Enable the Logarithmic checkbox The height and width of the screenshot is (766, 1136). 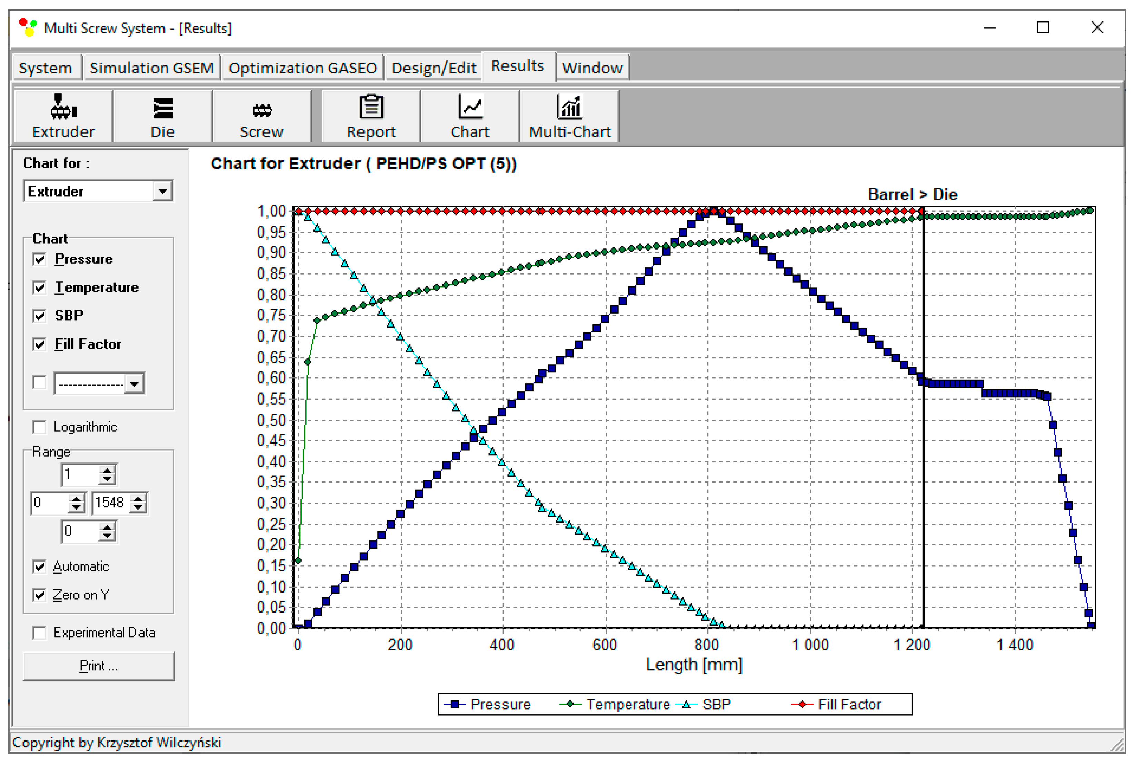click(40, 427)
